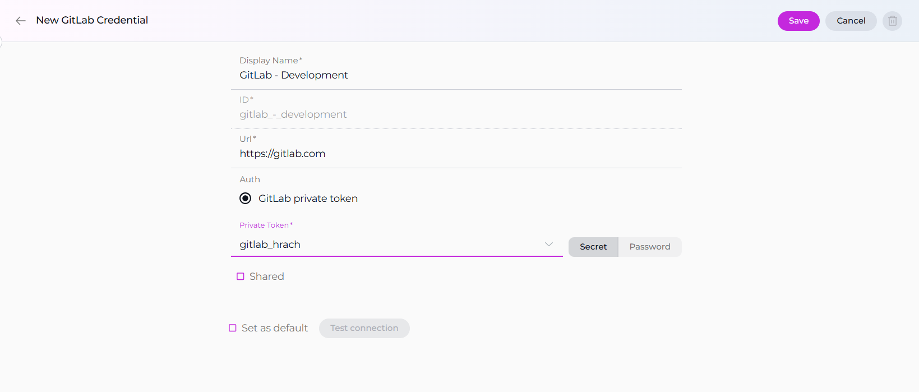Click the 'Shared' label text
Screen dimensions: 919x392
tap(266, 276)
